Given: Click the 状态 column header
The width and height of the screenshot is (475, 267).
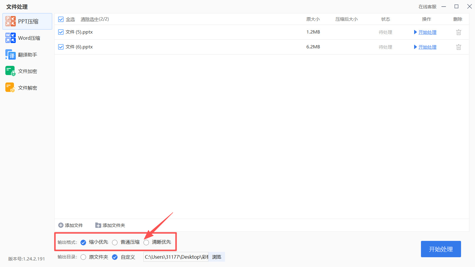Looking at the screenshot, I should 386,19.
